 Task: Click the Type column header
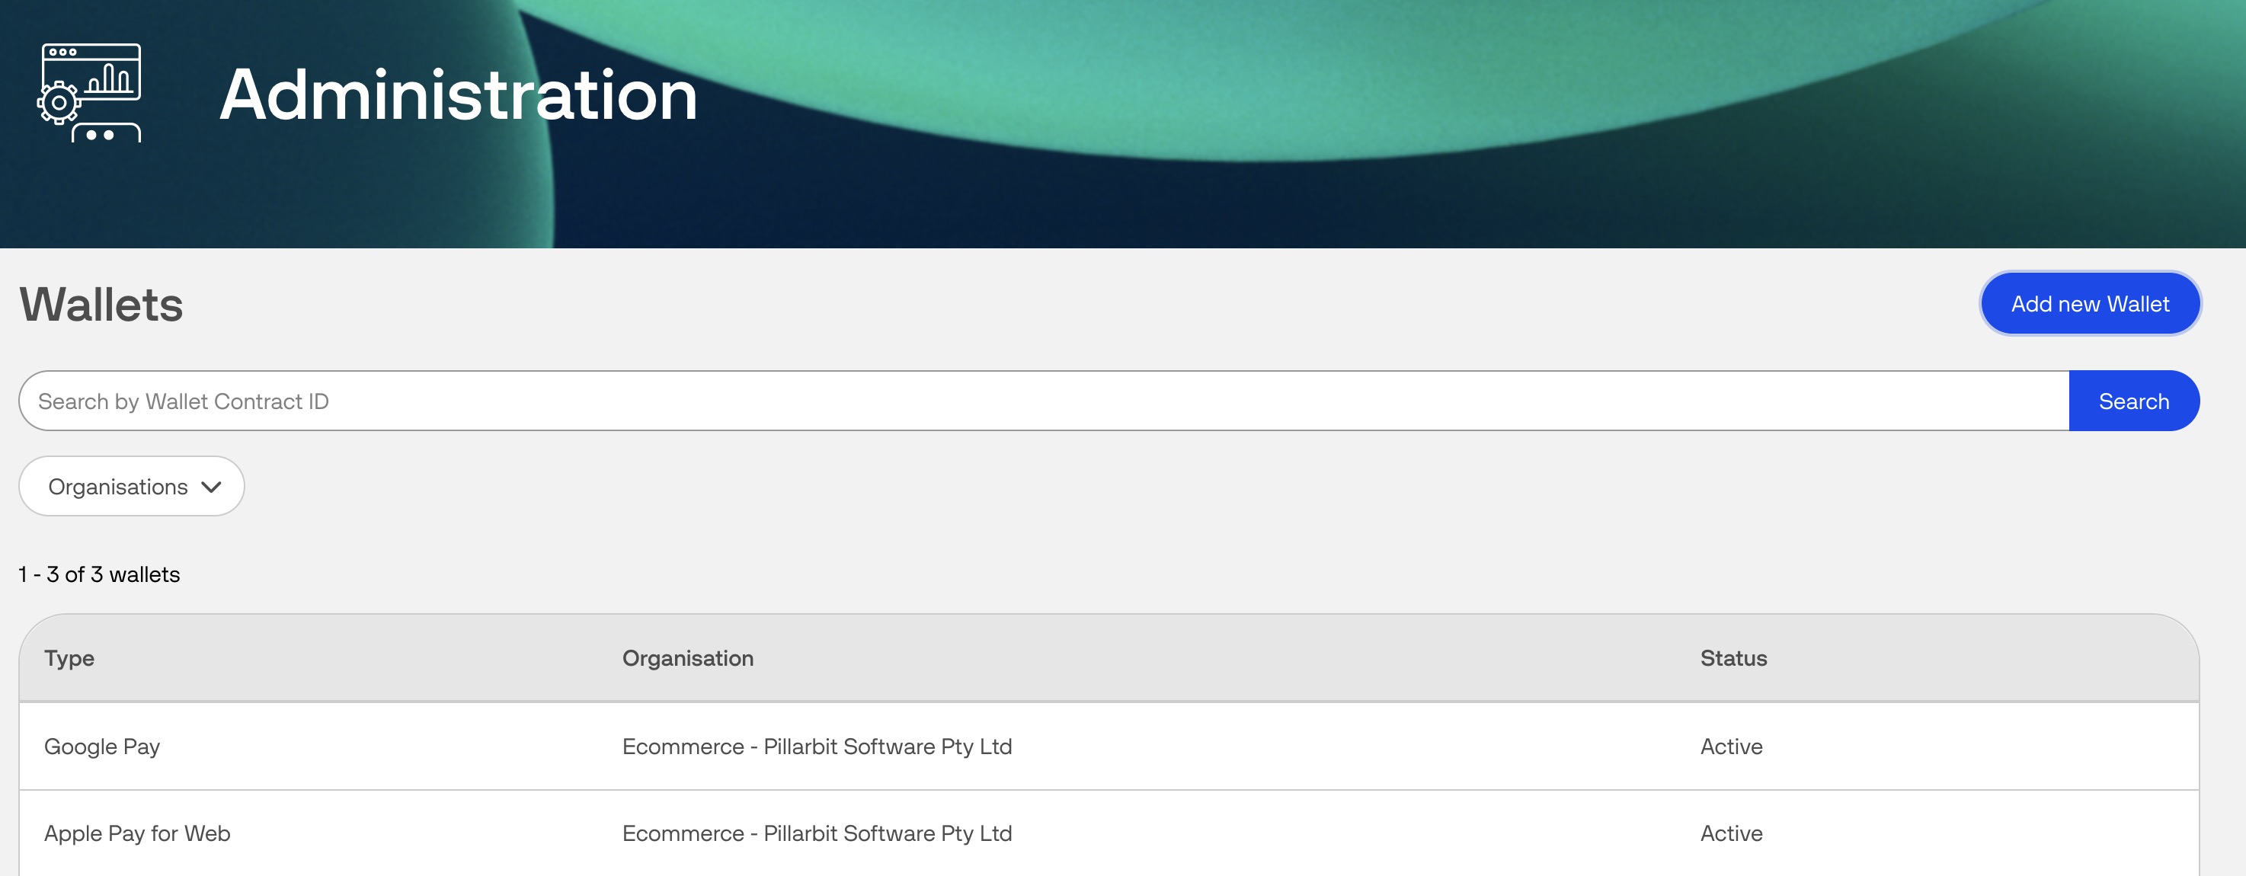69,658
